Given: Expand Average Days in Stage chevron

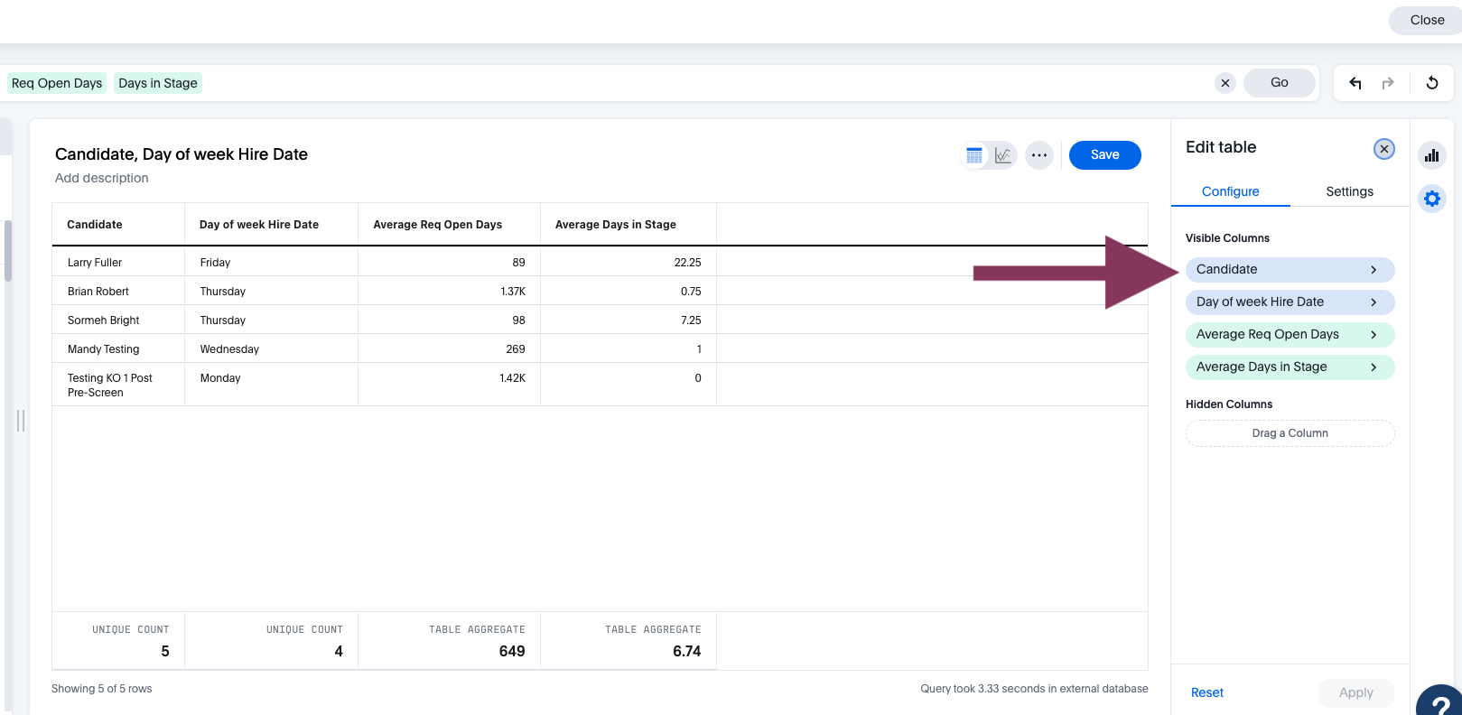Looking at the screenshot, I should click(x=1374, y=367).
